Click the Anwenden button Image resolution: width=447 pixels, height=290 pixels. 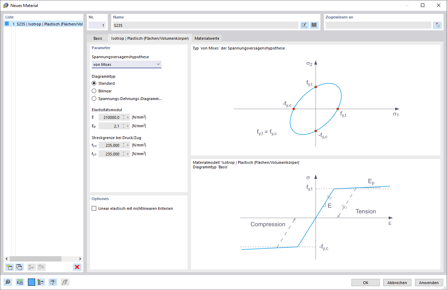(x=429, y=283)
